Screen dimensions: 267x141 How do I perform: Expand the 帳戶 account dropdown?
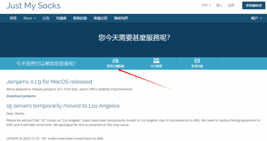pyautogui.click(x=256, y=18)
